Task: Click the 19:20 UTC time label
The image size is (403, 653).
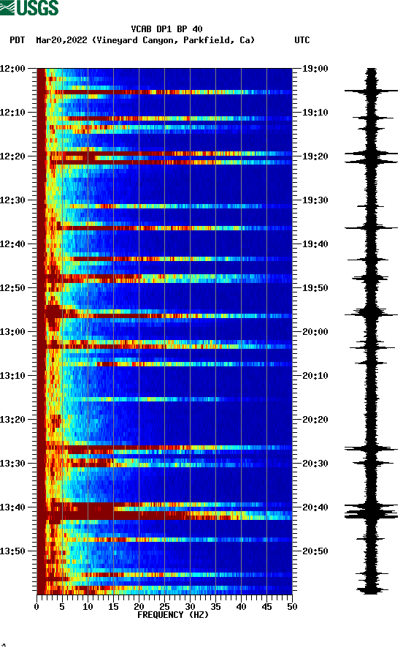Action: [x=315, y=156]
